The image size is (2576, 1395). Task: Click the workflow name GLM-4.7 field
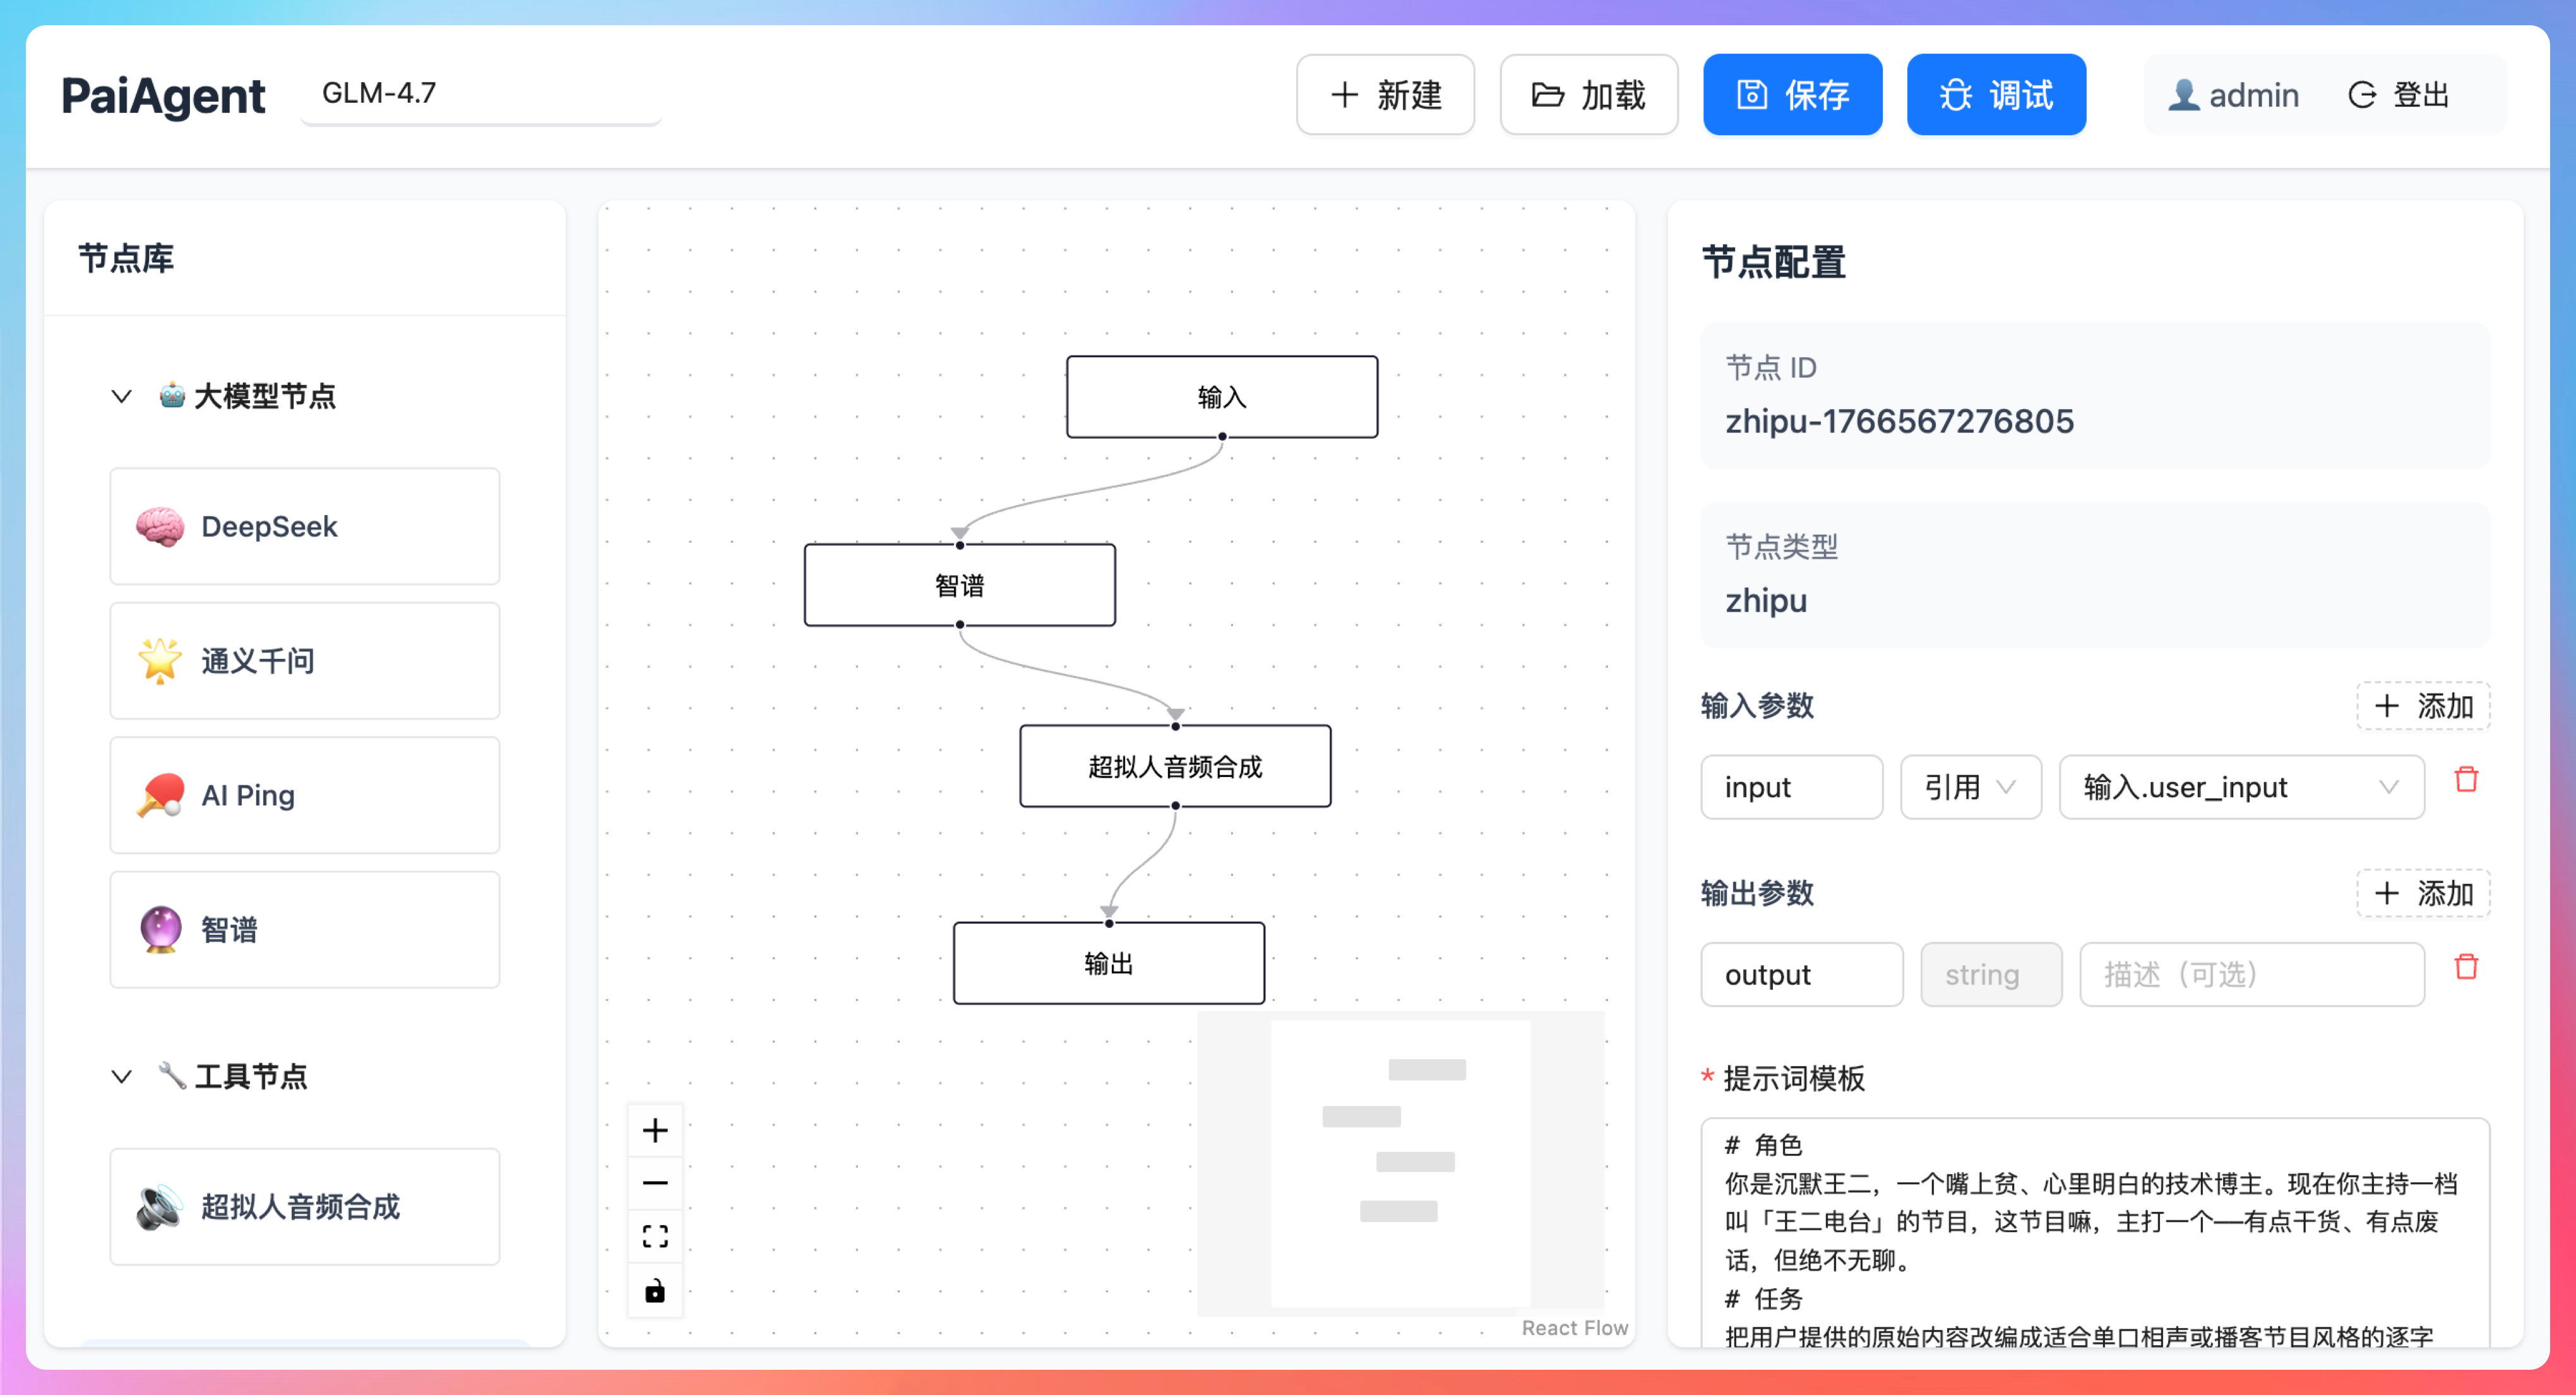[480, 94]
